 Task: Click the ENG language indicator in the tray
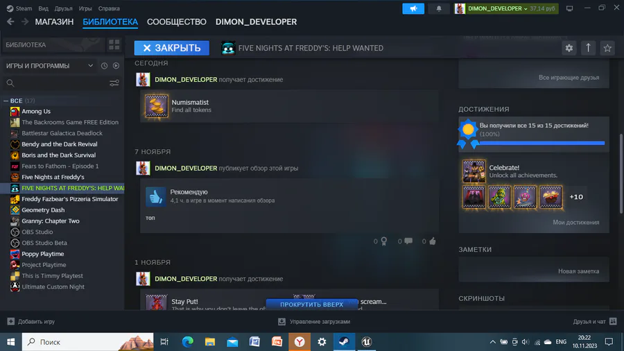(561, 342)
